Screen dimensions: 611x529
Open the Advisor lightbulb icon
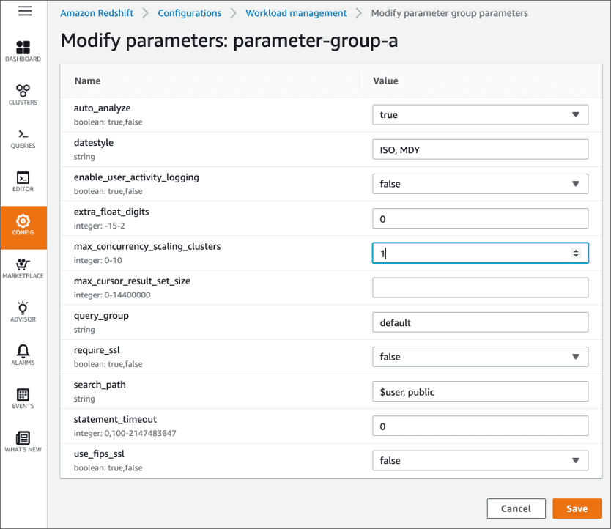click(23, 308)
